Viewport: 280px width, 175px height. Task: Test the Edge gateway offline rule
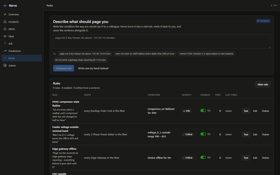pyautogui.click(x=246, y=158)
